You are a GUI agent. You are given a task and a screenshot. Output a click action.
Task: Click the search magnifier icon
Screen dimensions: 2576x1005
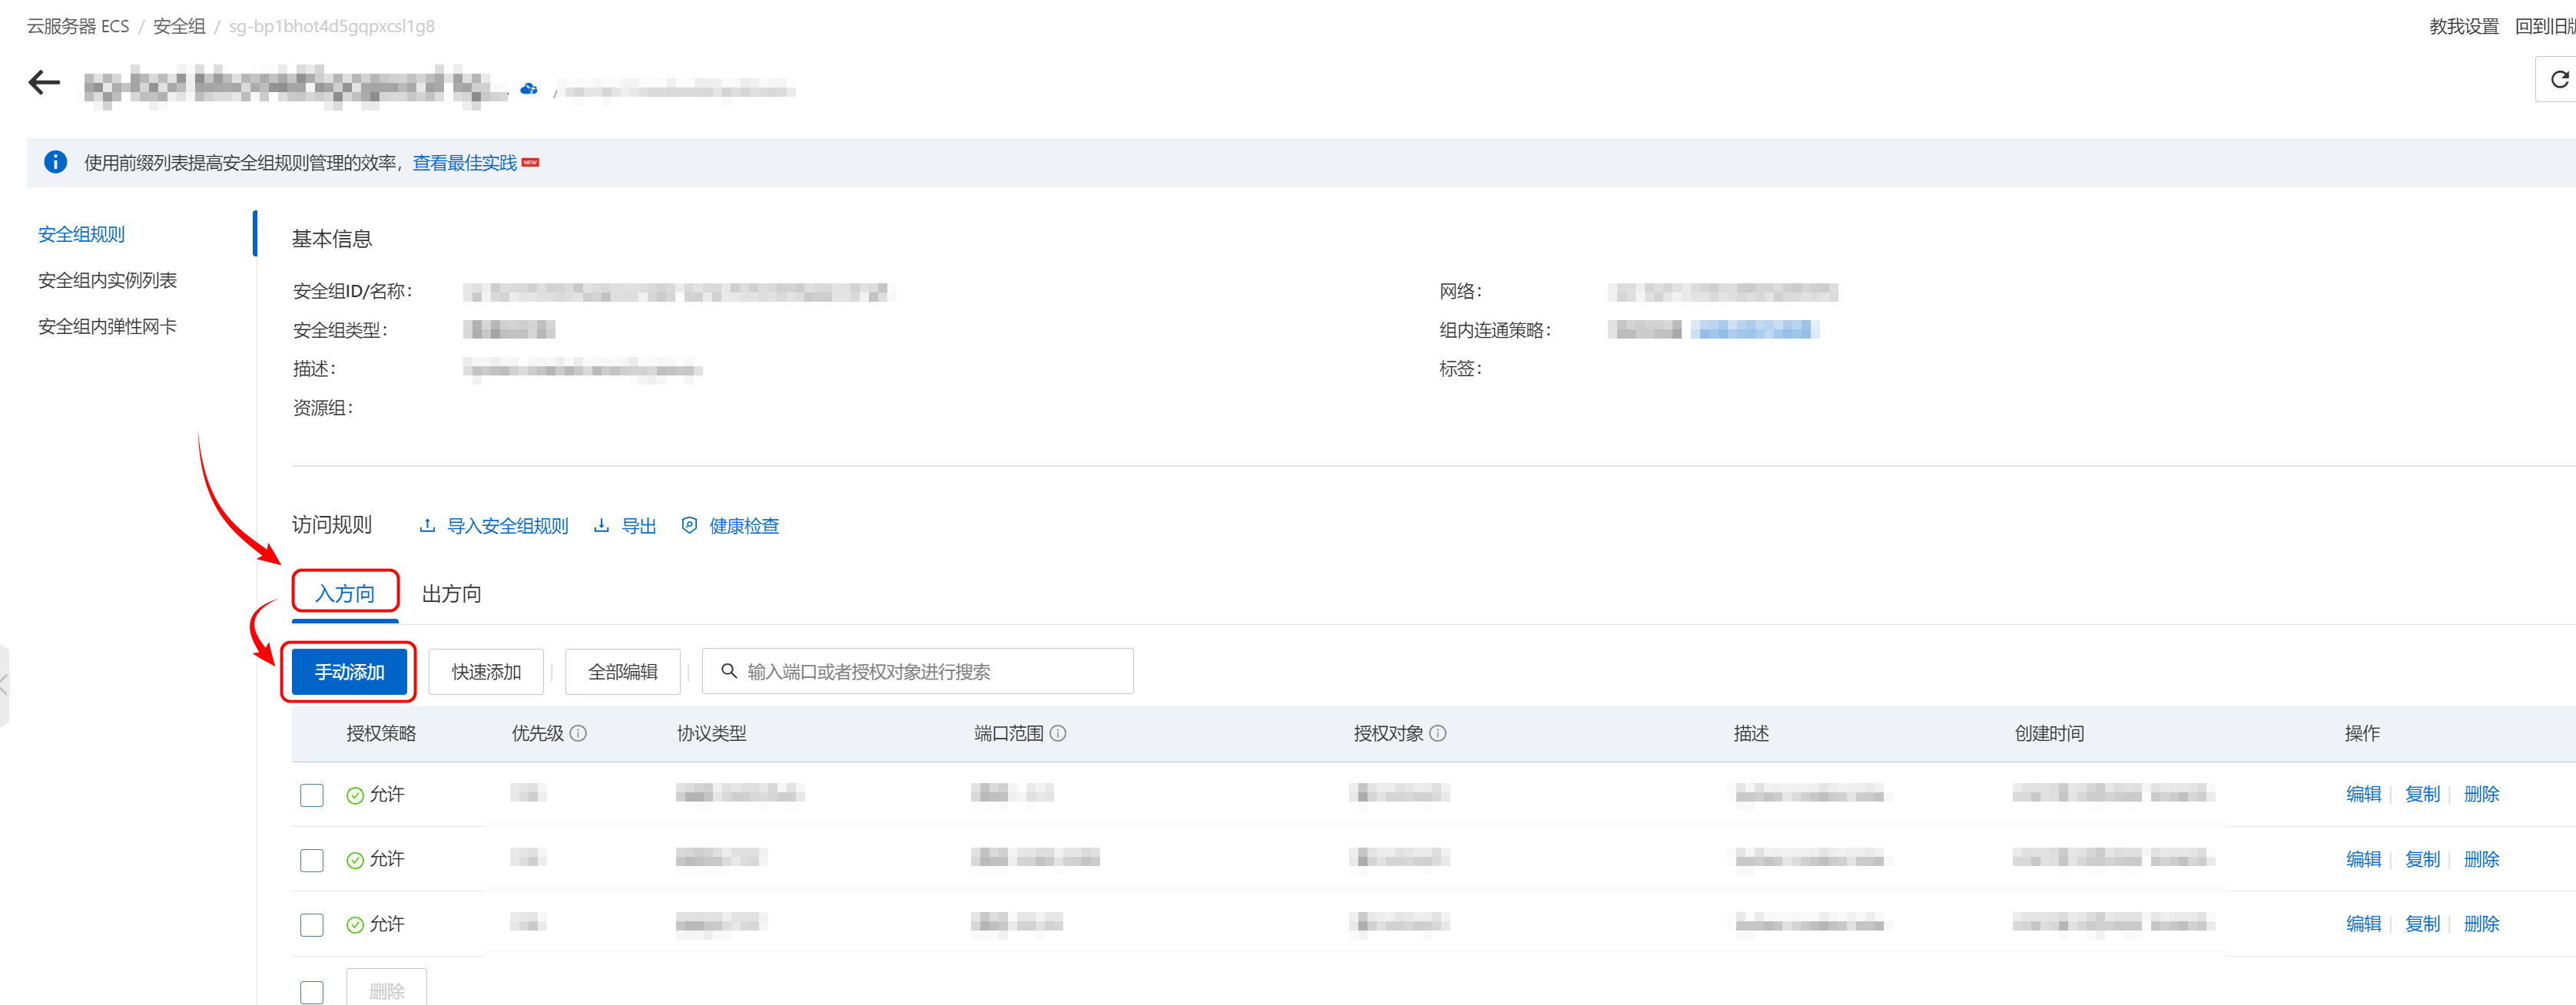tap(729, 671)
